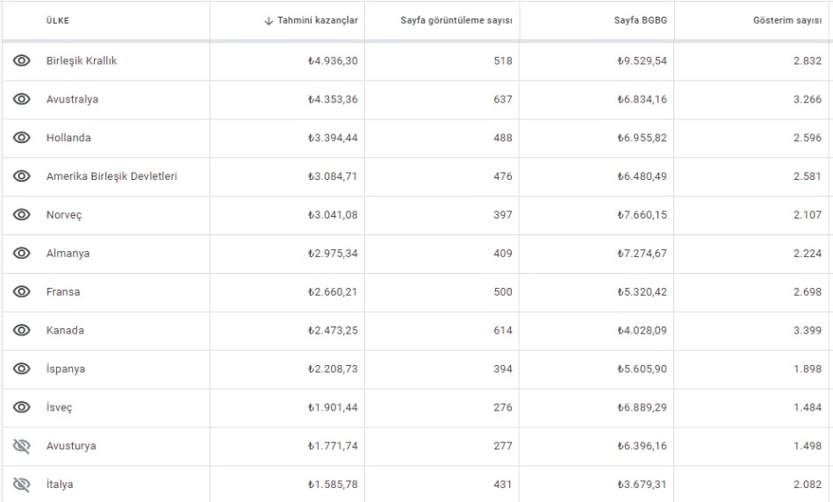
Task: Click the eye icon for İspanya
Action: pyautogui.click(x=21, y=369)
